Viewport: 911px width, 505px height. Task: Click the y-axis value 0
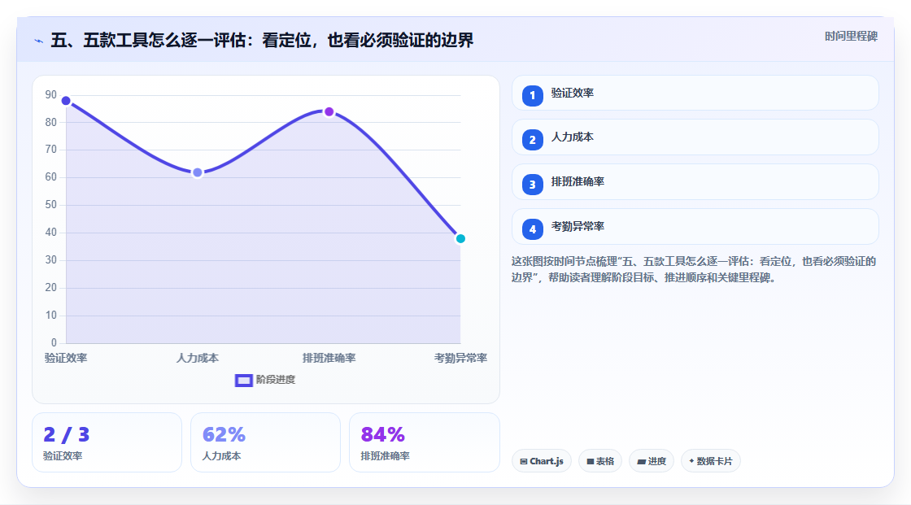coord(54,343)
